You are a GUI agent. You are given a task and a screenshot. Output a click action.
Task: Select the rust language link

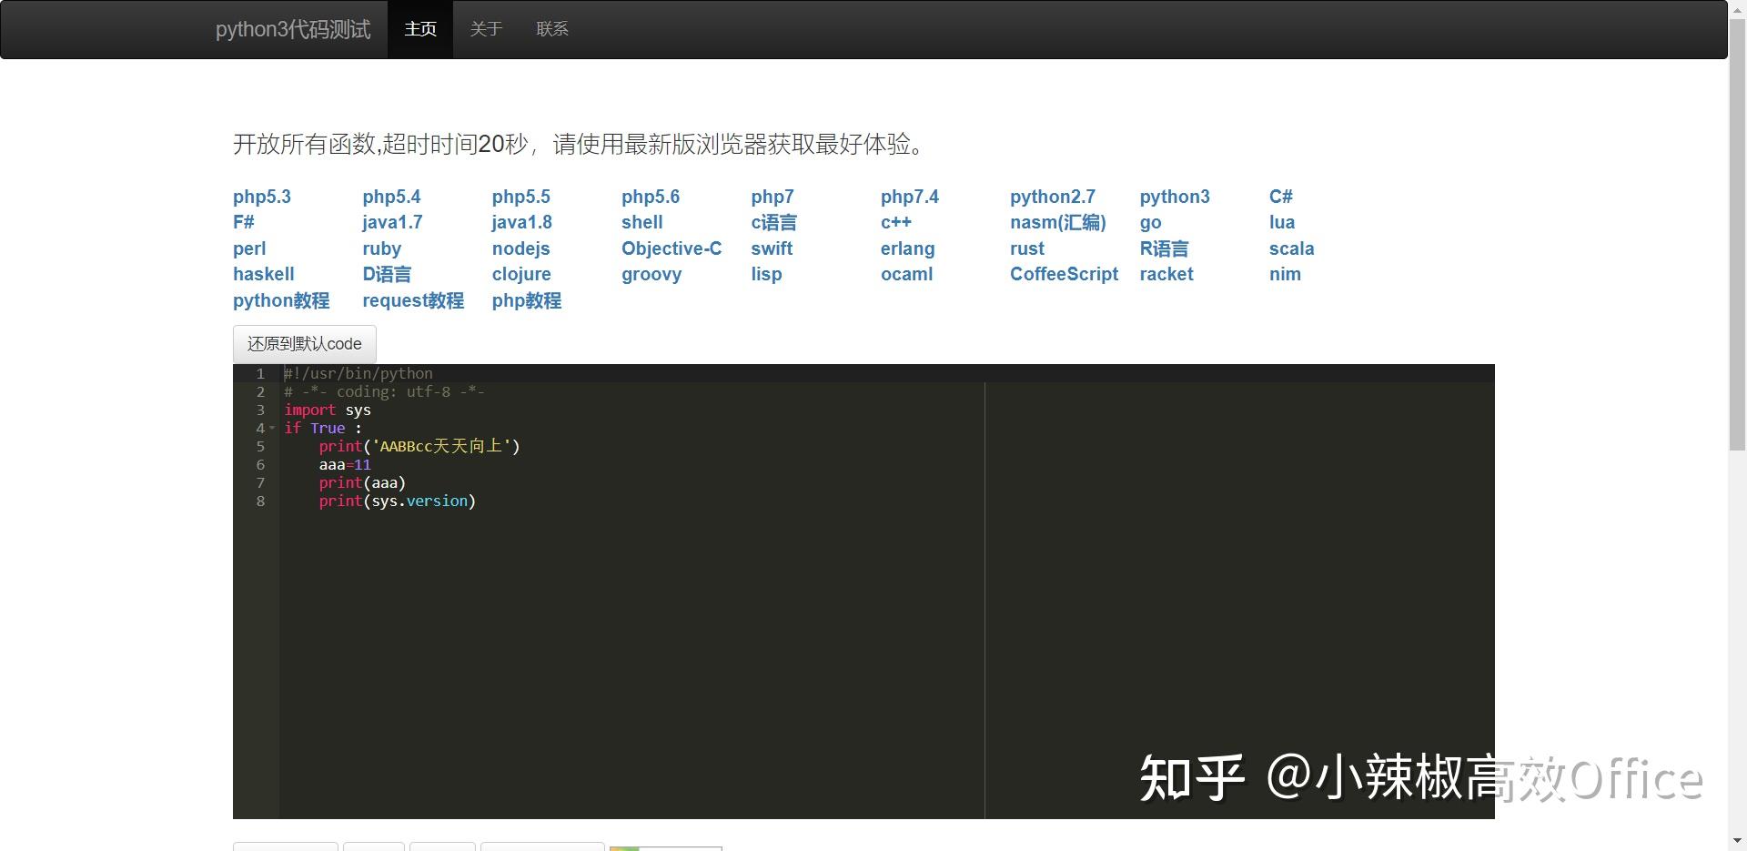pyautogui.click(x=1026, y=248)
